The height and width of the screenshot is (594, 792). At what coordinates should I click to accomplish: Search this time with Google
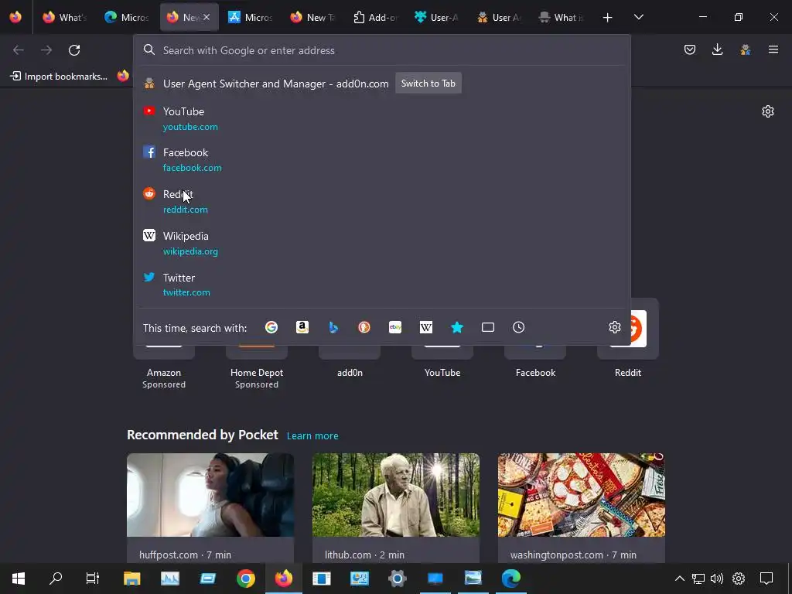pos(271,327)
